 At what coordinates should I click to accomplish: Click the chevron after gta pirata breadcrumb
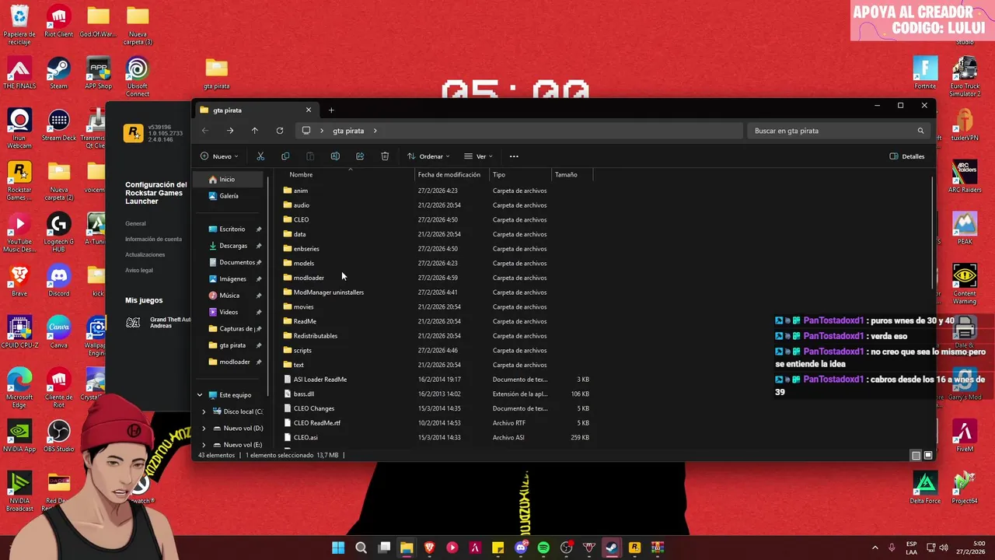coord(375,131)
